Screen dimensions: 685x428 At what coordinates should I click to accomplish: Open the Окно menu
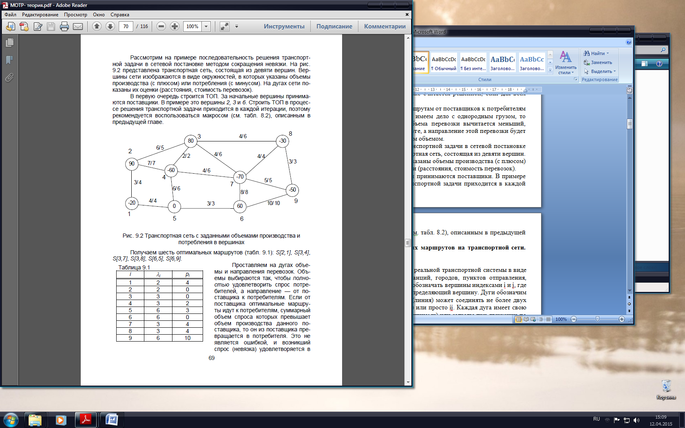[99, 15]
